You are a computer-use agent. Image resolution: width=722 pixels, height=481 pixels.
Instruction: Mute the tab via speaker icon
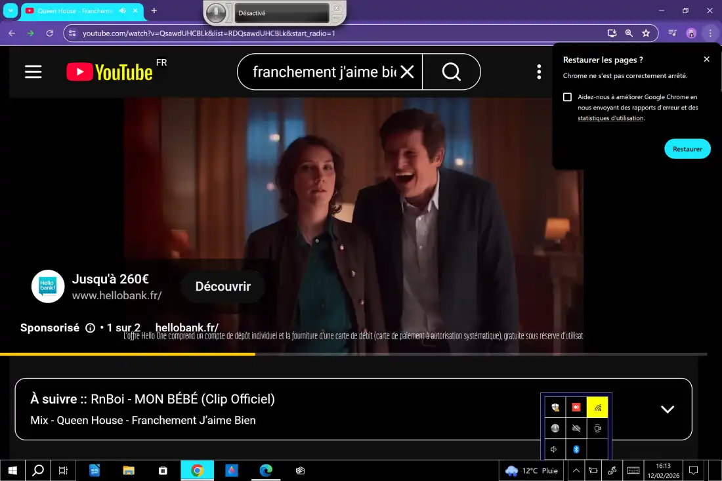click(x=123, y=10)
